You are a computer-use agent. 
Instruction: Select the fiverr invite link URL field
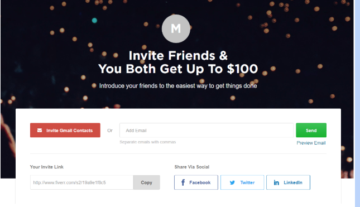pos(81,182)
